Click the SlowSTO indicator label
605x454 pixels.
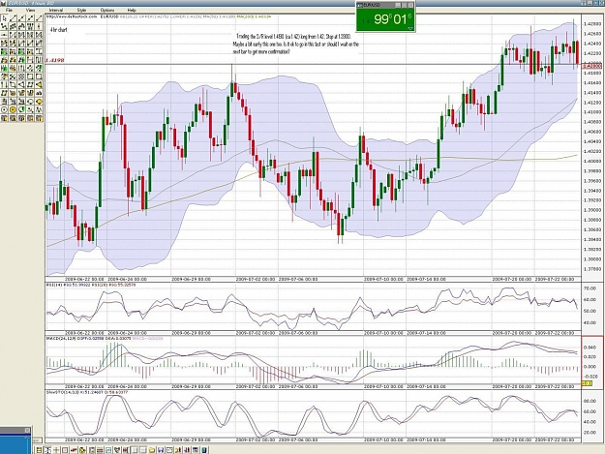[x=59, y=392]
